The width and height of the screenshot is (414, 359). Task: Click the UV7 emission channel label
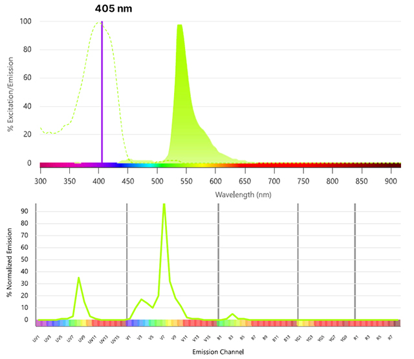[x=71, y=339]
